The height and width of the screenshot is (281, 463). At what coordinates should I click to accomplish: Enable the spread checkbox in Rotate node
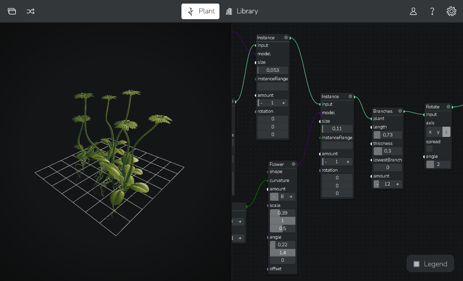tap(429, 149)
